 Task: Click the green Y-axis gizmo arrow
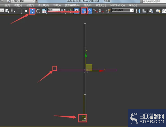point(86,55)
